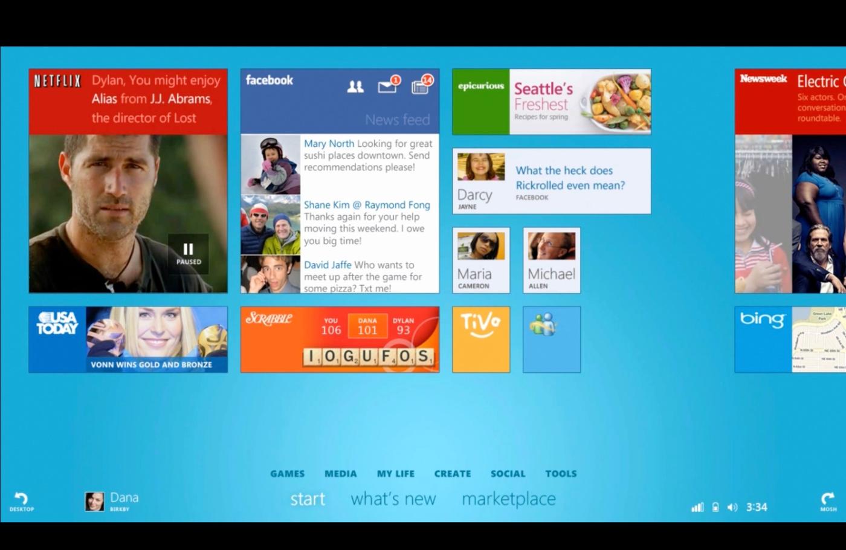846x550 pixels.
Task: Click the clock showing 3:34
Action: tap(757, 507)
